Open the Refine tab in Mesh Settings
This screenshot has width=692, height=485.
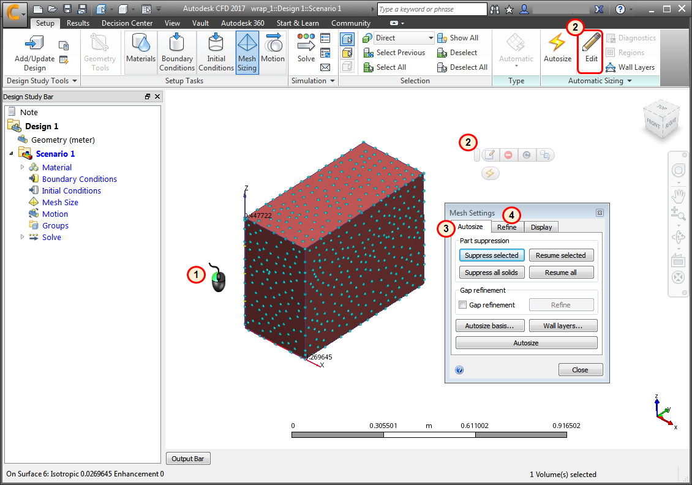coord(507,227)
